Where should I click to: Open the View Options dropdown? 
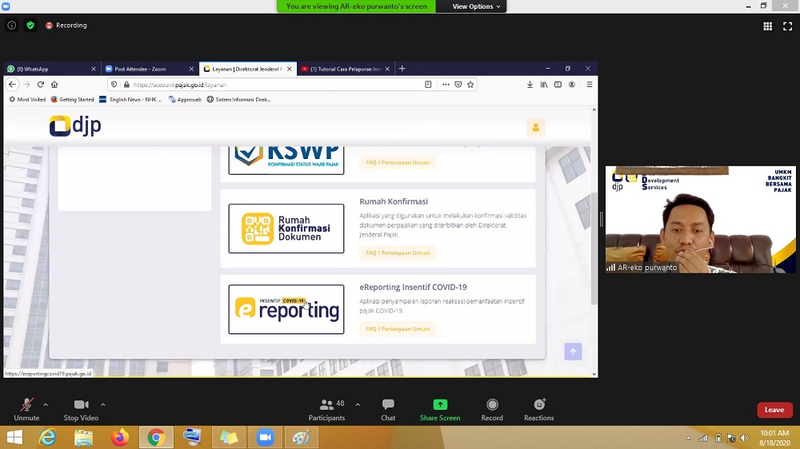[475, 6]
